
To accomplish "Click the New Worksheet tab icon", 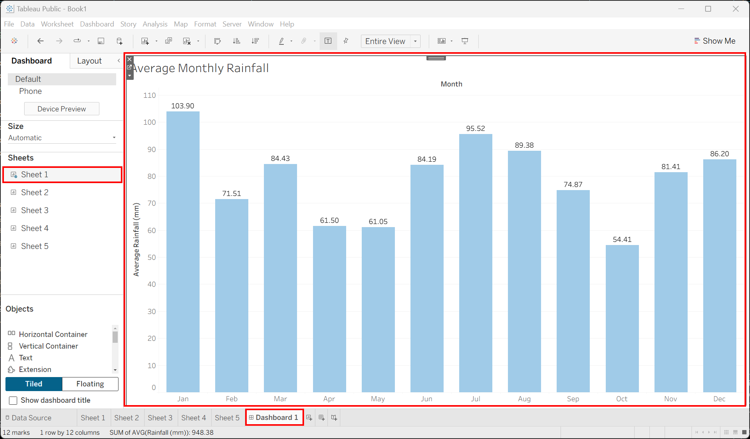I will click(x=309, y=418).
